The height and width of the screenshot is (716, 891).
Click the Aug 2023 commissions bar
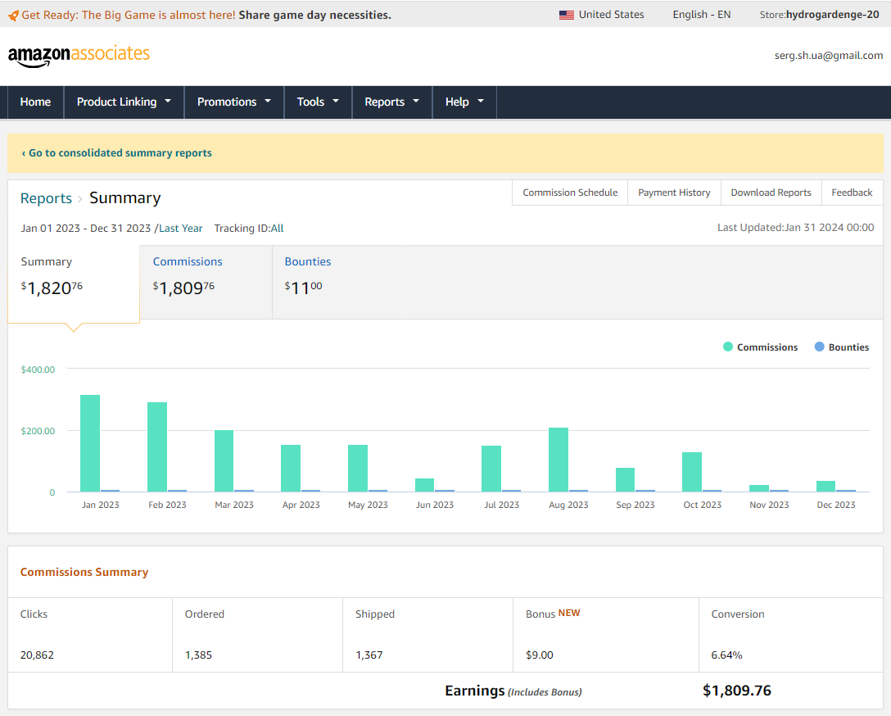[558, 460]
